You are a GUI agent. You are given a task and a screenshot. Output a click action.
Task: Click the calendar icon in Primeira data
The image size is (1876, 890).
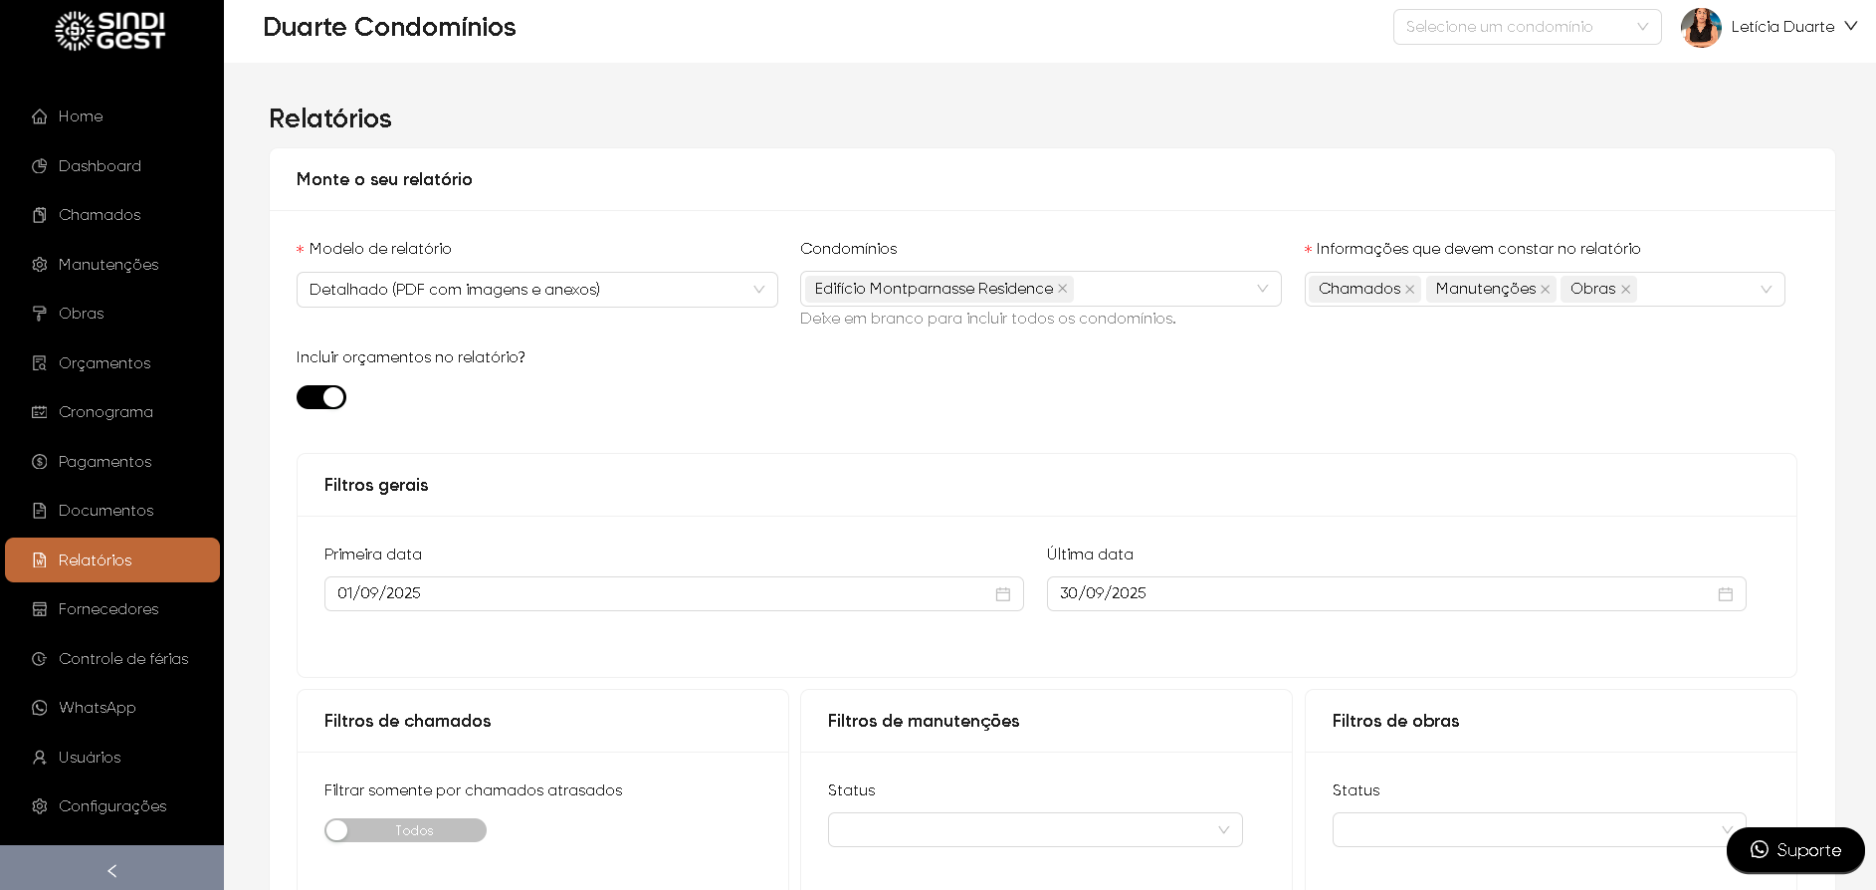[x=1002, y=594]
